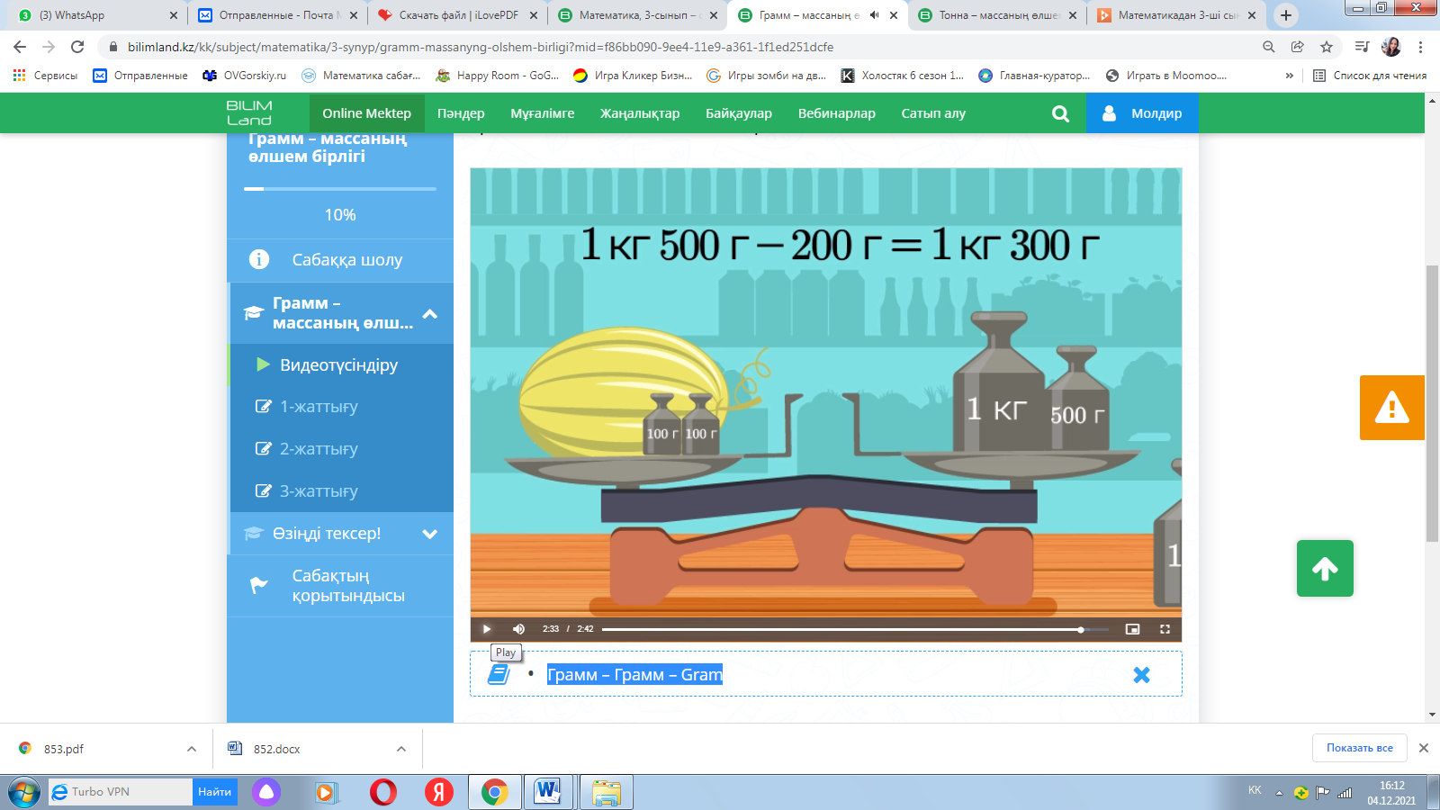Open the Молдир user profile

(1142, 113)
